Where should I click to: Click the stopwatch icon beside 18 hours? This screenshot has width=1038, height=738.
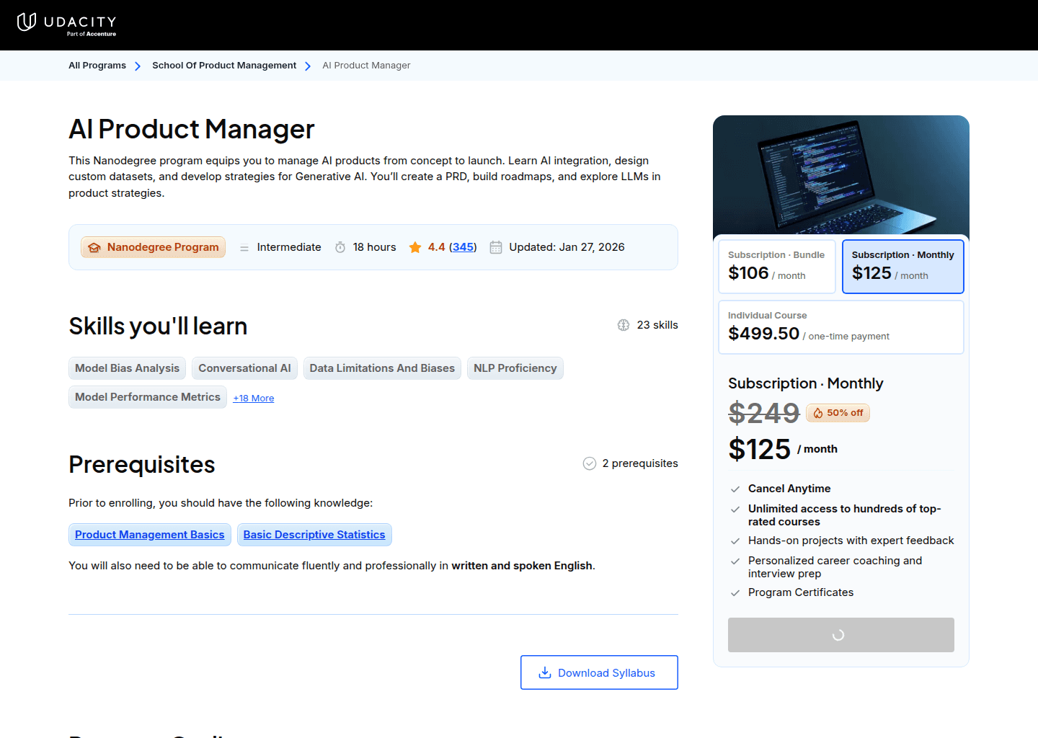click(x=340, y=247)
